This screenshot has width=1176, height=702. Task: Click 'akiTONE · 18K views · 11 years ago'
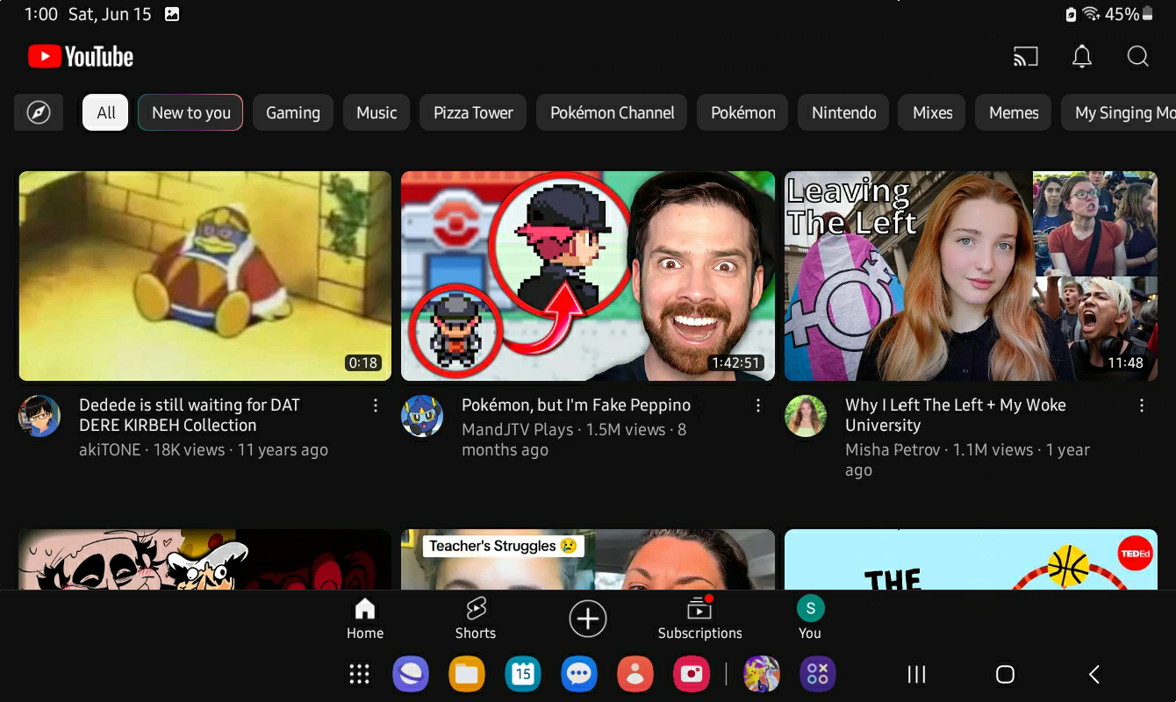[204, 450]
